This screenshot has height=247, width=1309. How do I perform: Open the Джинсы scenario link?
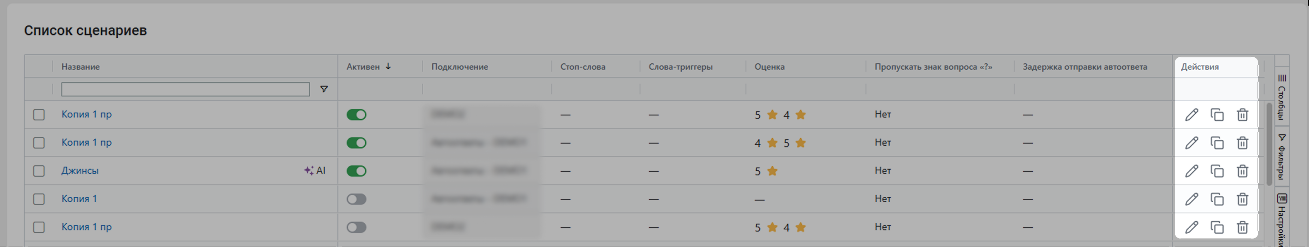coord(80,171)
